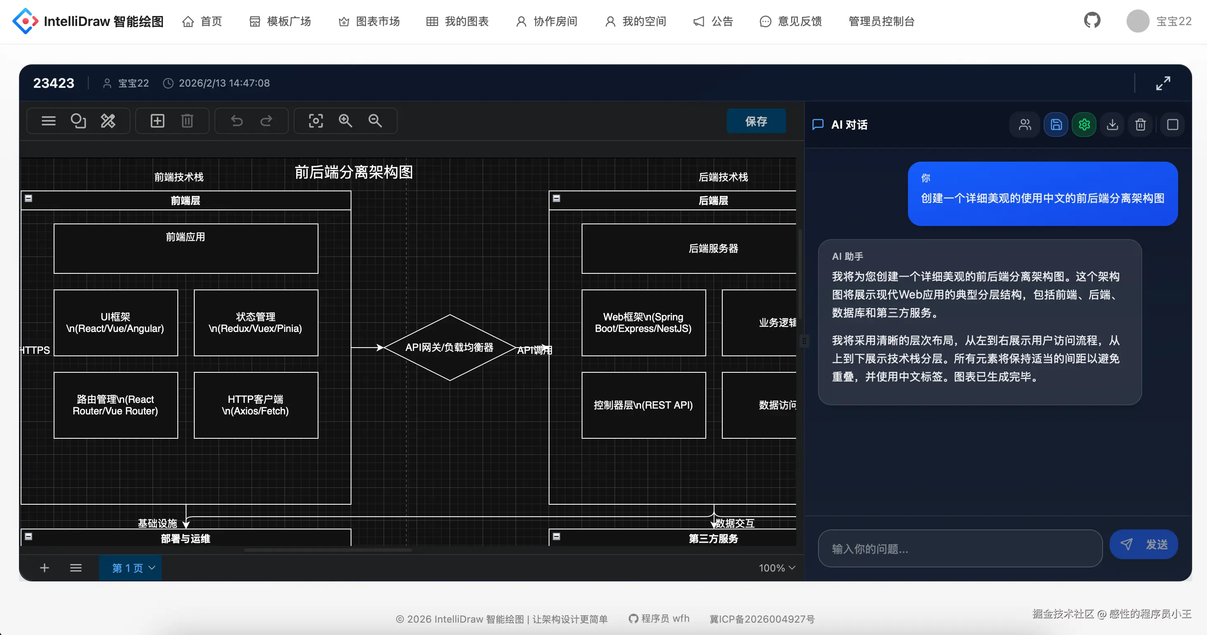
Task: Click the zoom in magnifier icon
Action: (345, 121)
